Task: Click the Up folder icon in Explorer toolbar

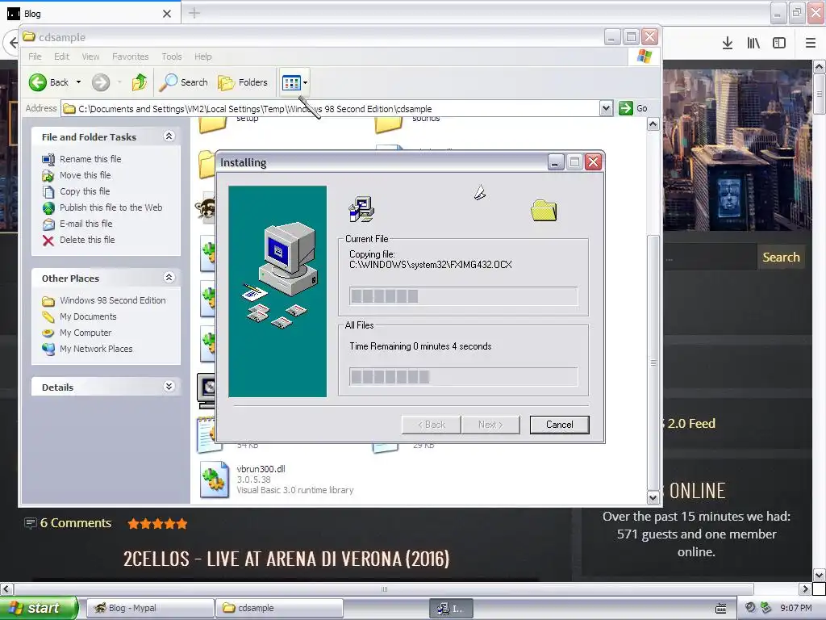Action: tap(140, 82)
